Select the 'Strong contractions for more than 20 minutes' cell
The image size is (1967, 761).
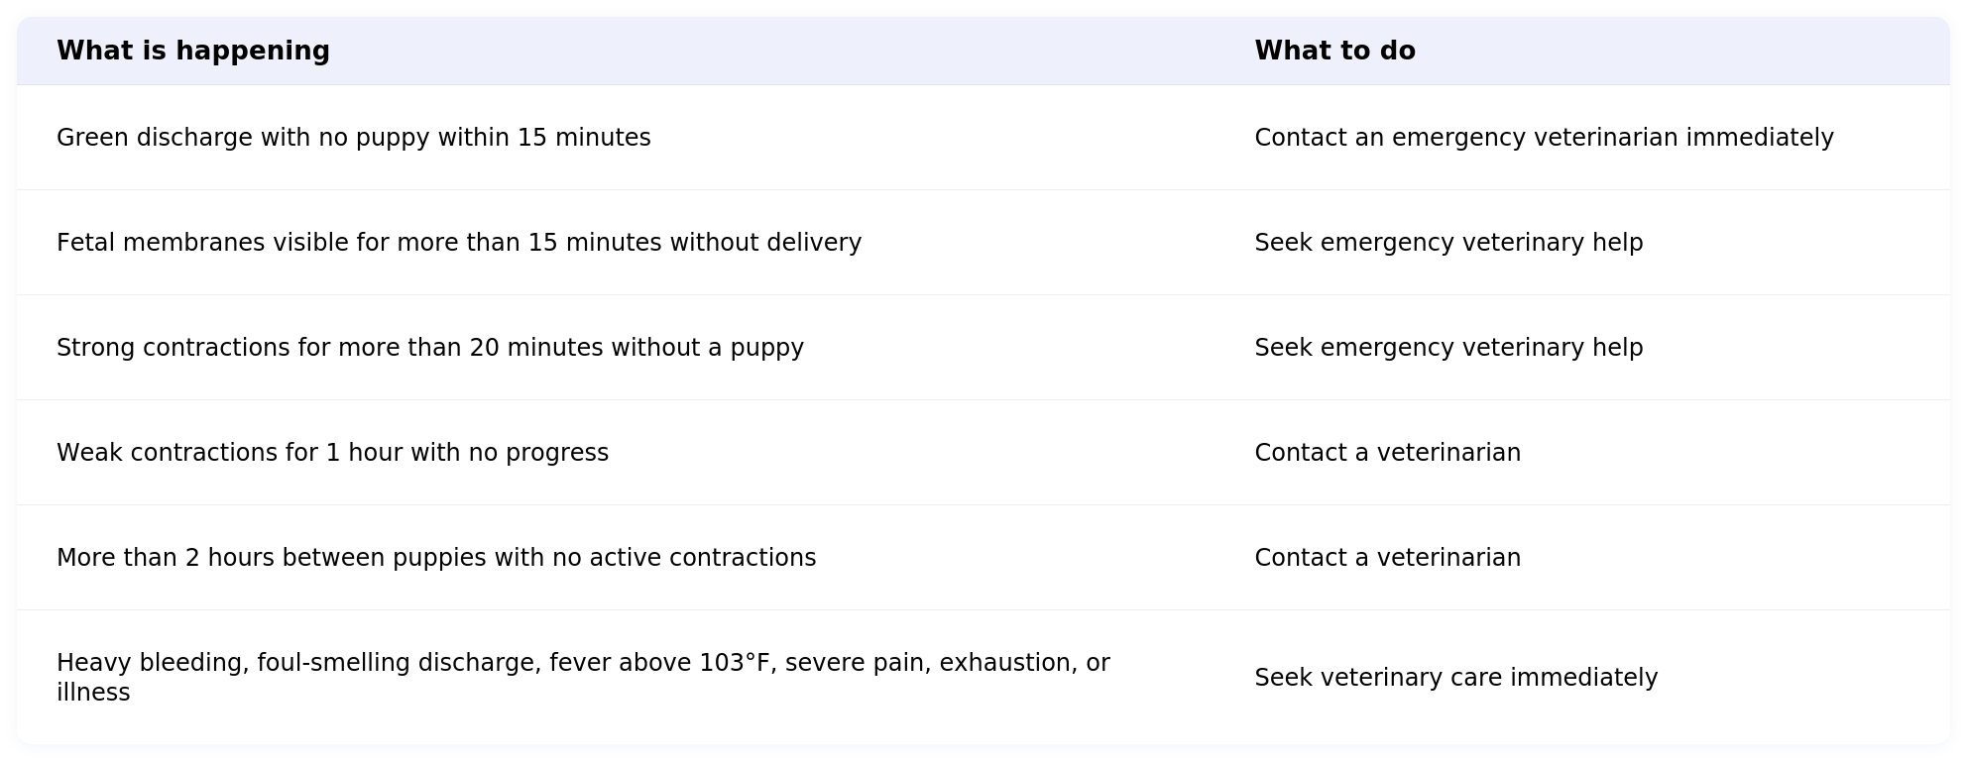click(x=430, y=348)
